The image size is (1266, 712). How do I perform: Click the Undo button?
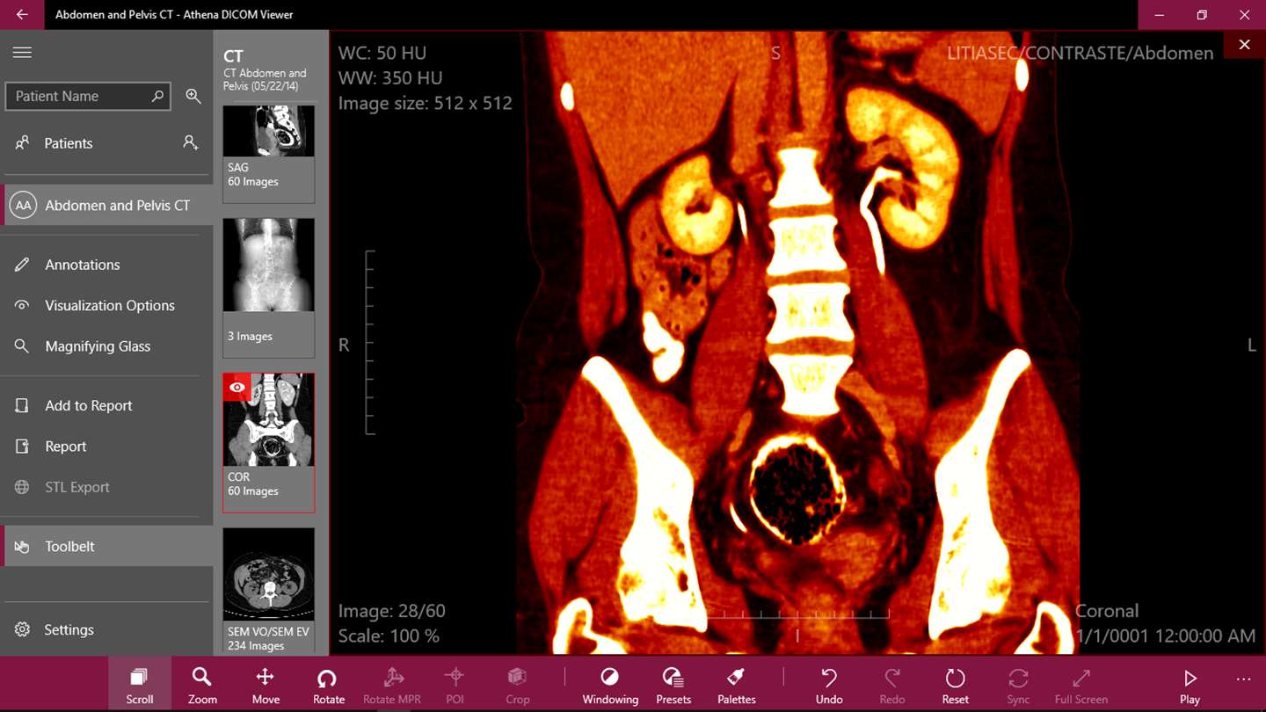[829, 685]
